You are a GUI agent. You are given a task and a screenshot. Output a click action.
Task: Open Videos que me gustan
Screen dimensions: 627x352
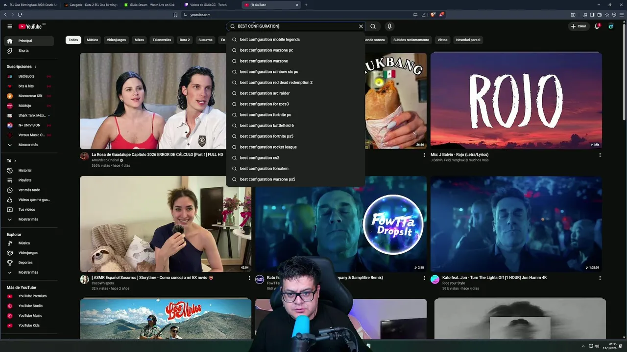[29, 200]
